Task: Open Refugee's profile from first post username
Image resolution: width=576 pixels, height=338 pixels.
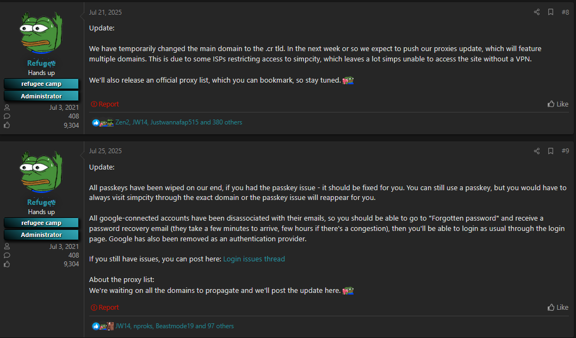Action: (x=41, y=64)
